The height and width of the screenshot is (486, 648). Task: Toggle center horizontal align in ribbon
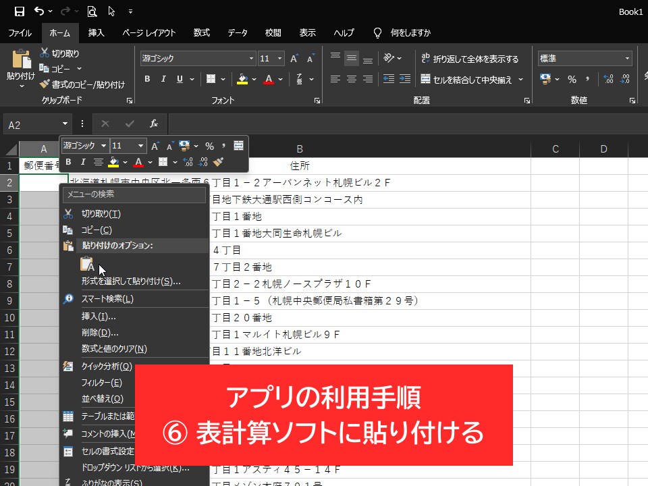click(351, 78)
